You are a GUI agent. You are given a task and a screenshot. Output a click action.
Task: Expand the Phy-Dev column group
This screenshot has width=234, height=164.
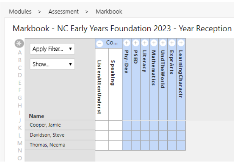click(x=127, y=43)
